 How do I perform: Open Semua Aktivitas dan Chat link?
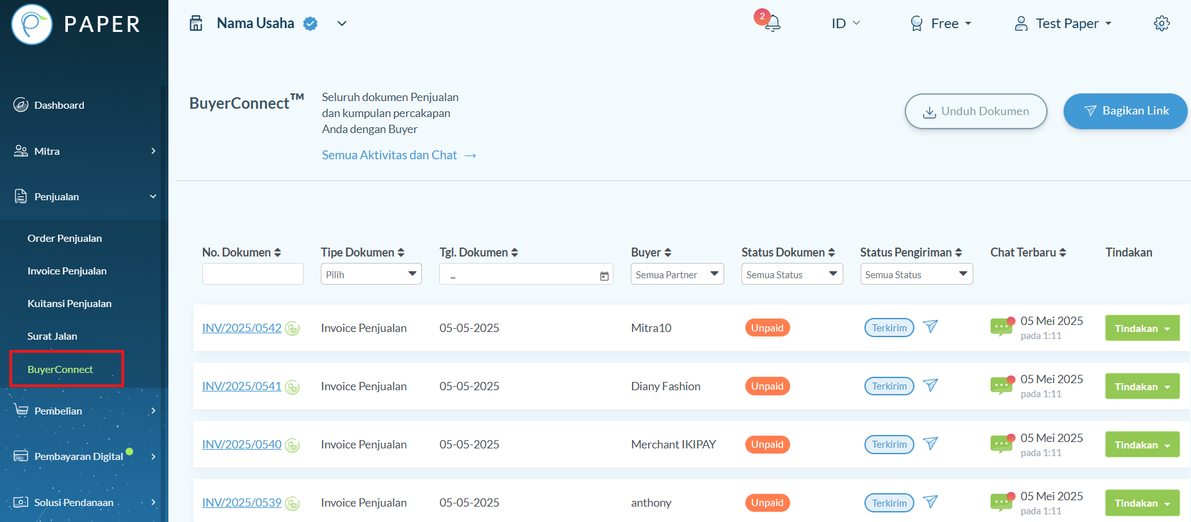(x=399, y=155)
